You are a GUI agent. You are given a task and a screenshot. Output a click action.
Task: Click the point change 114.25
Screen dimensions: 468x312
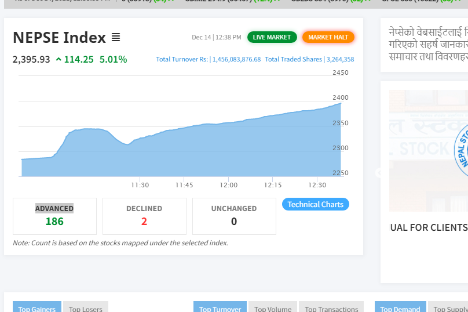pyautogui.click(x=79, y=59)
